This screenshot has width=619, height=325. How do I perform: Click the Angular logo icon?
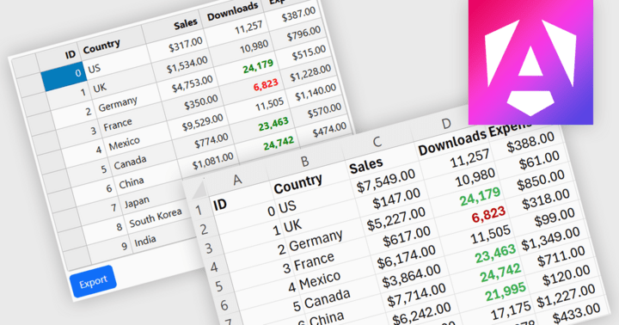[530, 62]
